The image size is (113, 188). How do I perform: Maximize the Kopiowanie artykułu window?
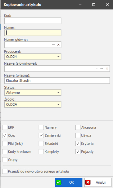pyautogui.click(x=94, y=5)
